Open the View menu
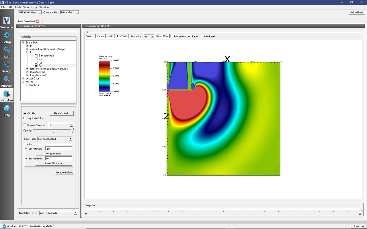This screenshot has height=229, width=367. 26,7
